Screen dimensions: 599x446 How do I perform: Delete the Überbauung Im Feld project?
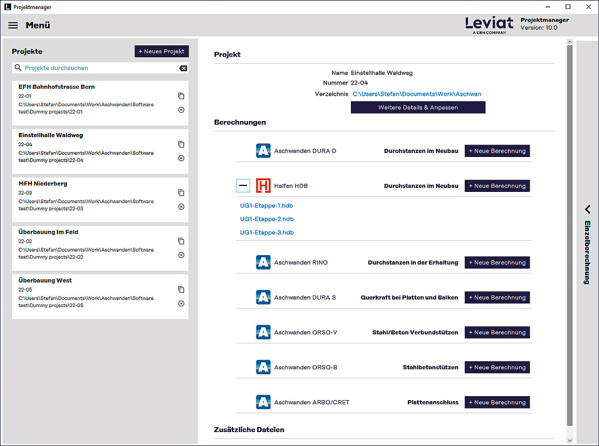click(181, 255)
